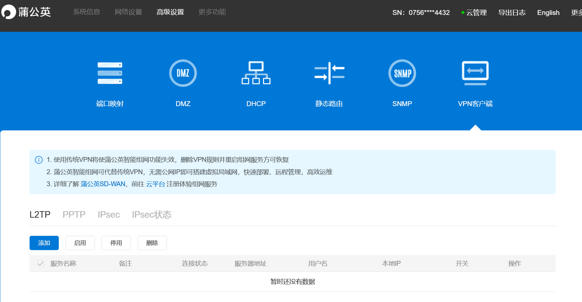Toggle the select-all checkbox beside 服务名称
This screenshot has height=302, width=582.
[x=41, y=263]
